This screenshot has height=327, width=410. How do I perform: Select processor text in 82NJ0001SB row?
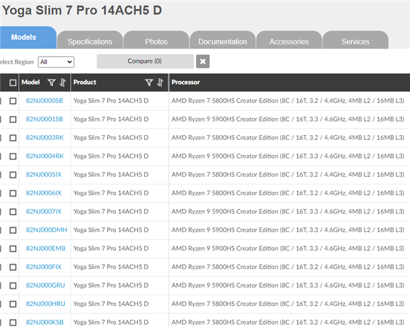point(288,119)
